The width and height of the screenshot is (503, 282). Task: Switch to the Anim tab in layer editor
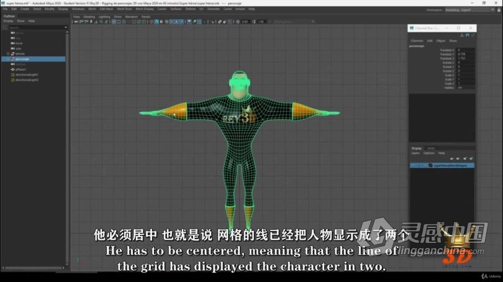(431, 149)
